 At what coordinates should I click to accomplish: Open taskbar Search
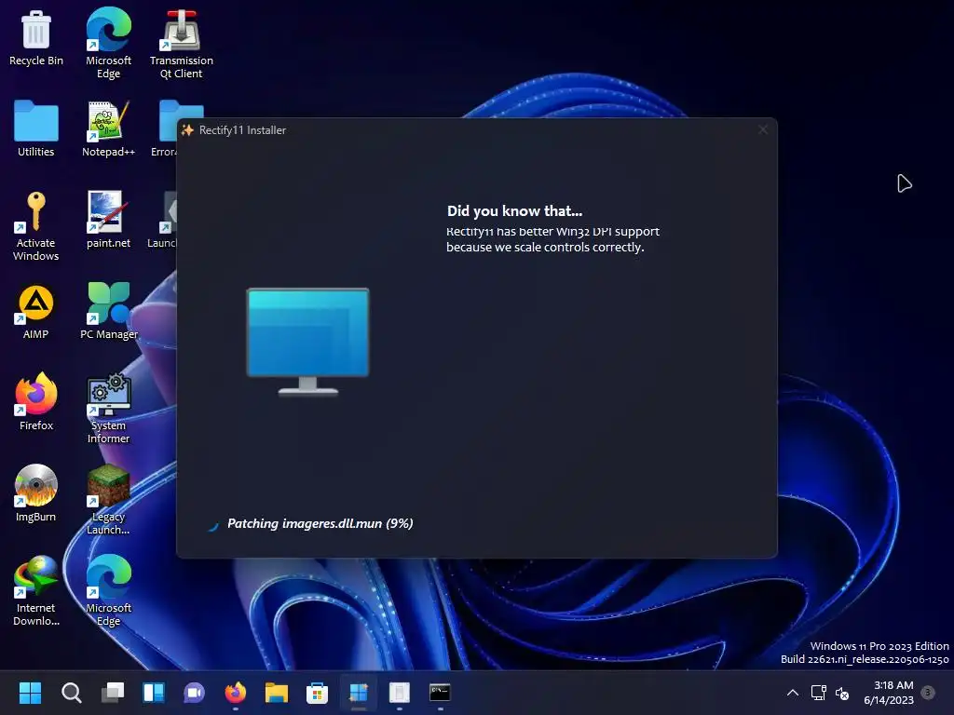click(x=71, y=693)
